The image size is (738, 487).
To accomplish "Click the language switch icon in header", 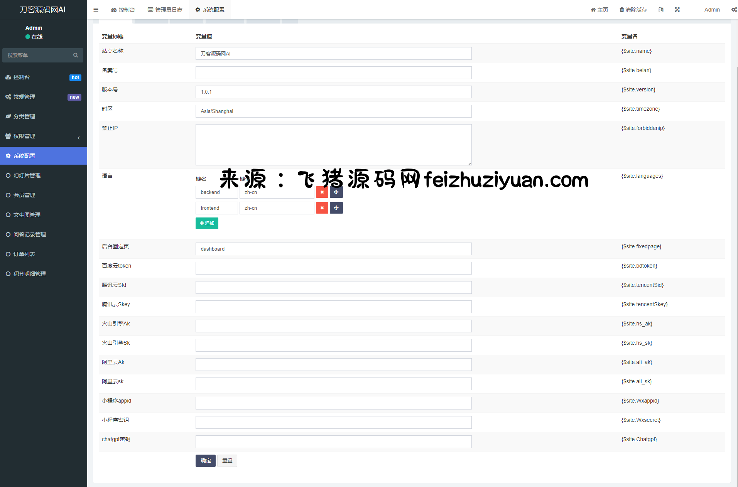I will pos(661,10).
